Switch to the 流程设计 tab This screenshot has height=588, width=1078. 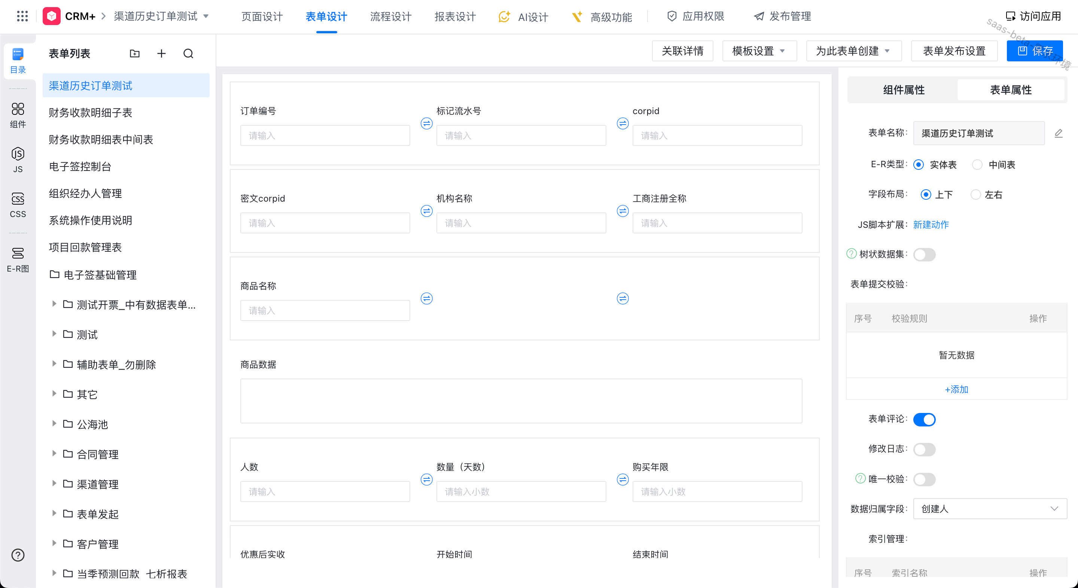(390, 17)
